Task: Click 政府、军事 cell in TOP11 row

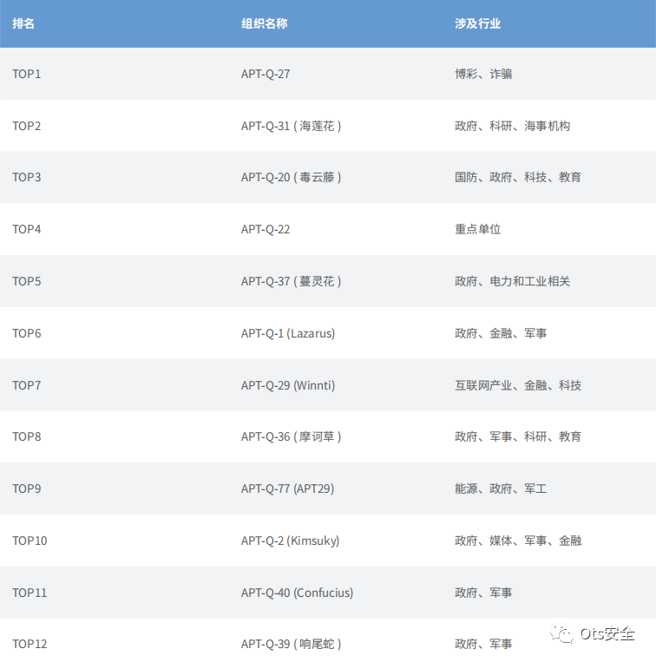Action: point(483,593)
